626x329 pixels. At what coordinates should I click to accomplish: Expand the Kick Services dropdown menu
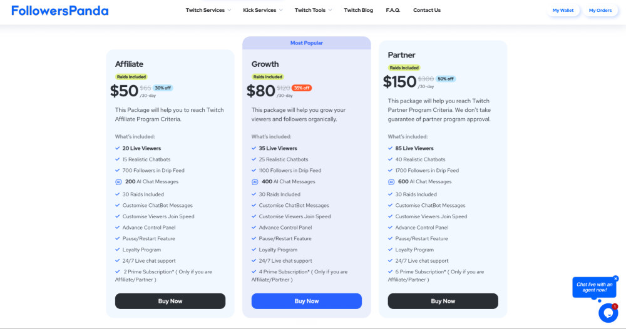[263, 11]
